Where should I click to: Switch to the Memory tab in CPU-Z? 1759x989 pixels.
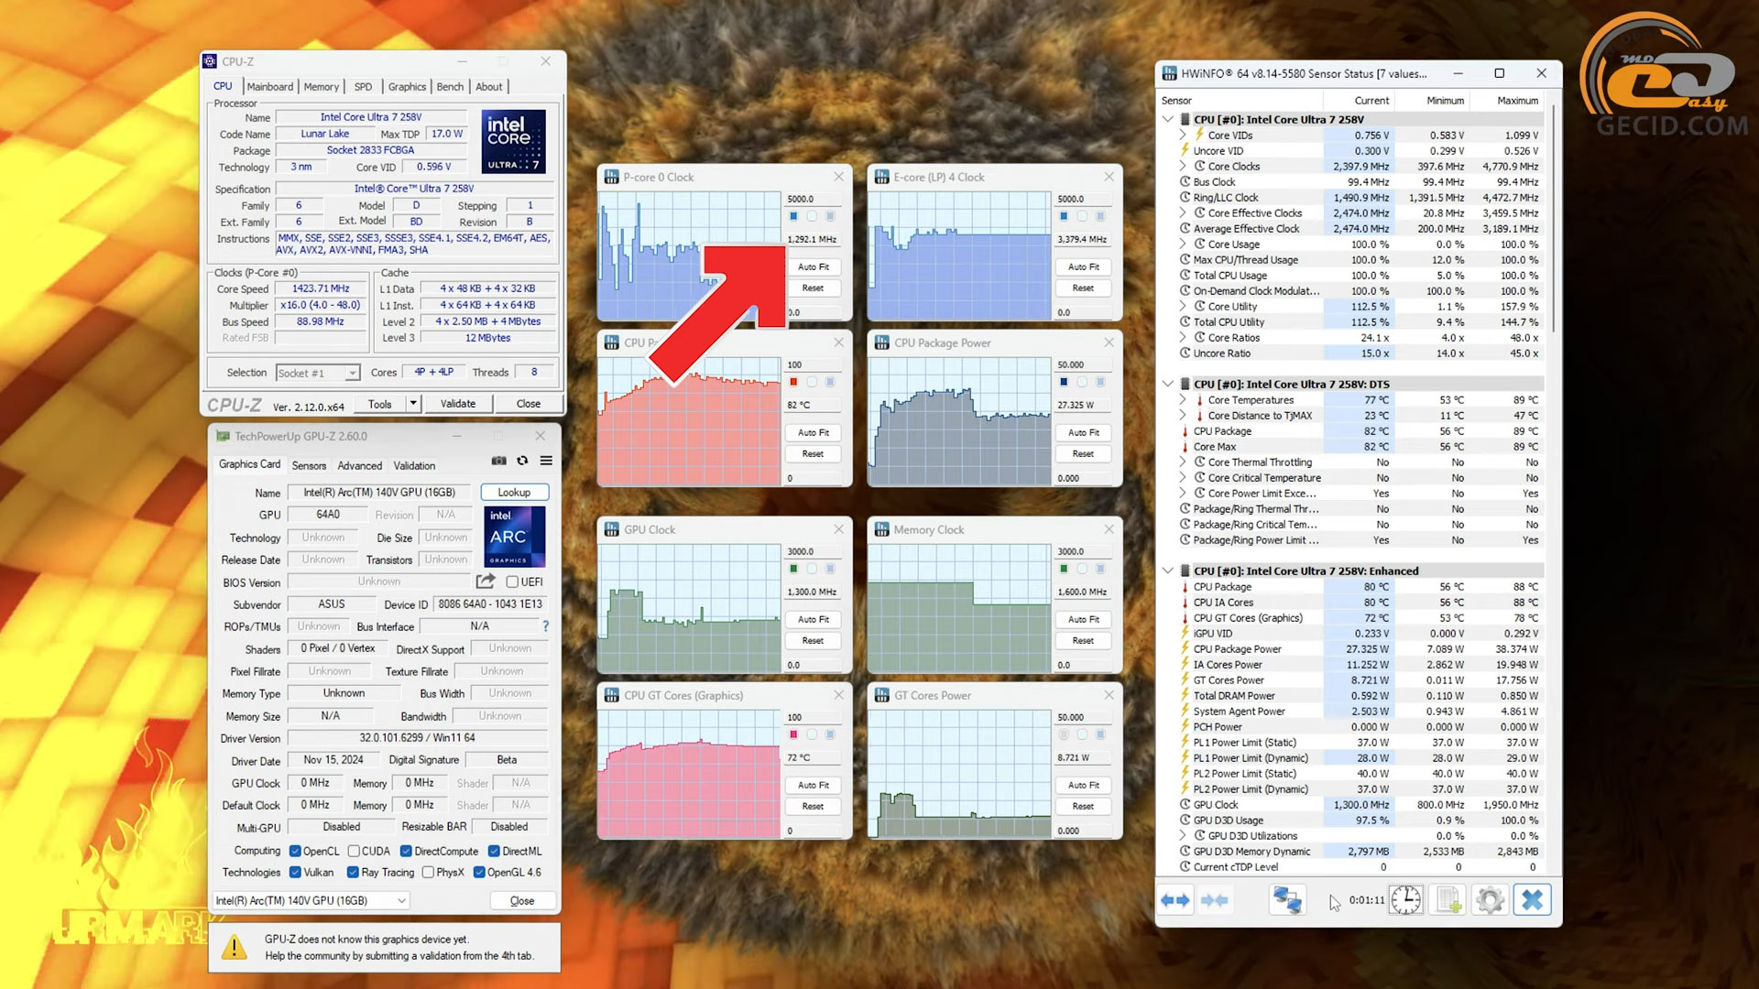(x=322, y=86)
